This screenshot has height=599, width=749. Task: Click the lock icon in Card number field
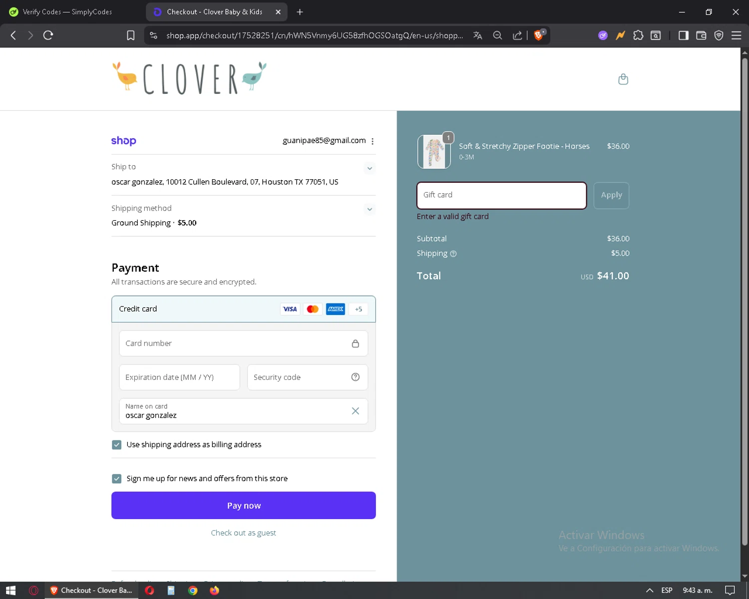[356, 343]
